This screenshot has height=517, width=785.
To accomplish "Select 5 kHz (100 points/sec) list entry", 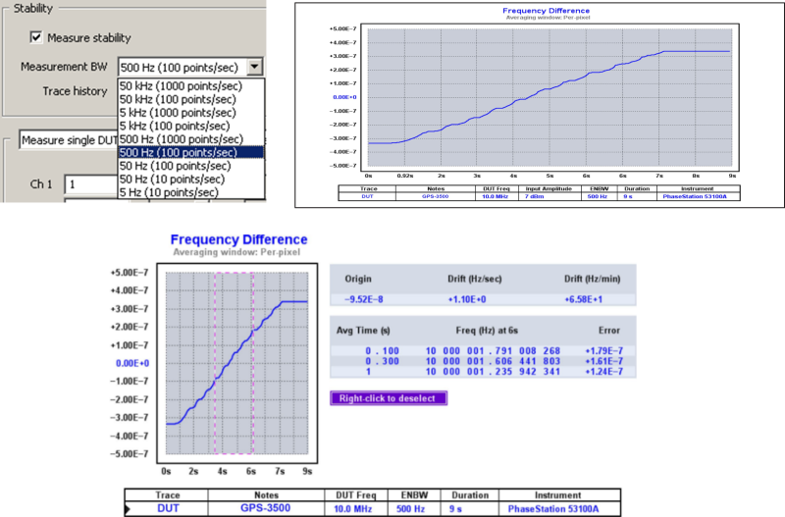I will (177, 126).
